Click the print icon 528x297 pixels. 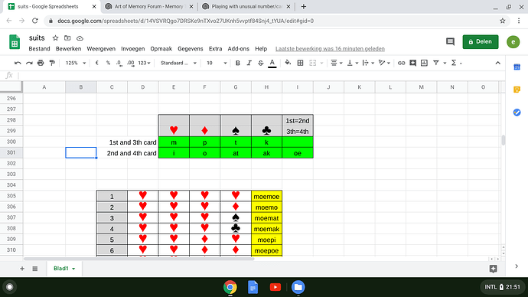41,63
